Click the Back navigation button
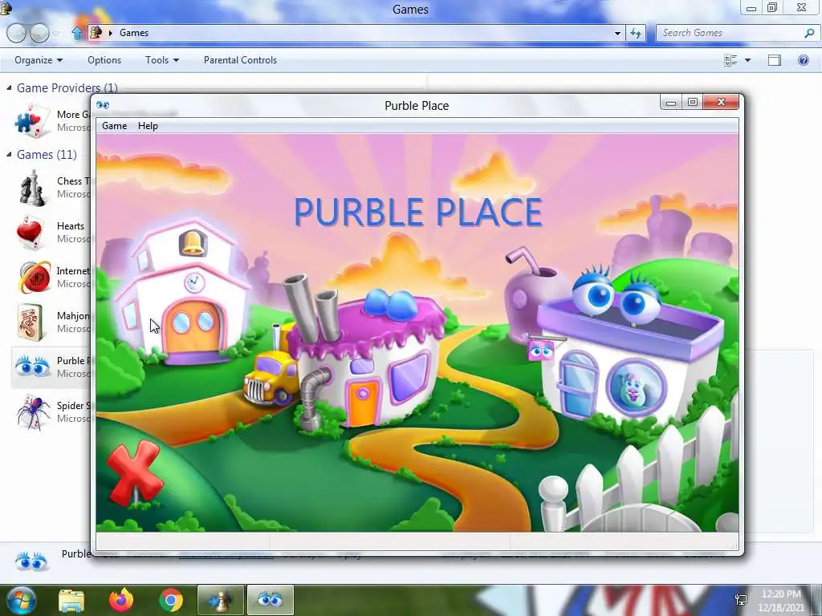Image resolution: width=822 pixels, height=616 pixels. tap(16, 33)
